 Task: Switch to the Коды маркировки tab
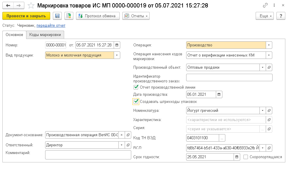pos(45,35)
